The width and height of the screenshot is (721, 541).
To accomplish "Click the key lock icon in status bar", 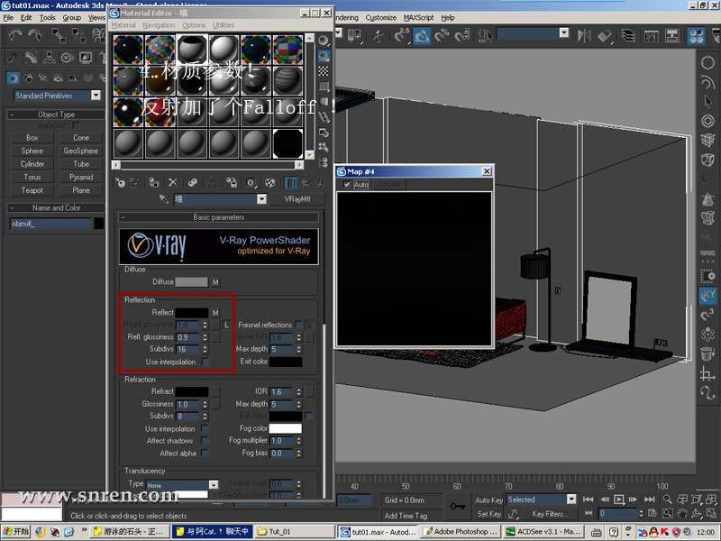I will 459,506.
